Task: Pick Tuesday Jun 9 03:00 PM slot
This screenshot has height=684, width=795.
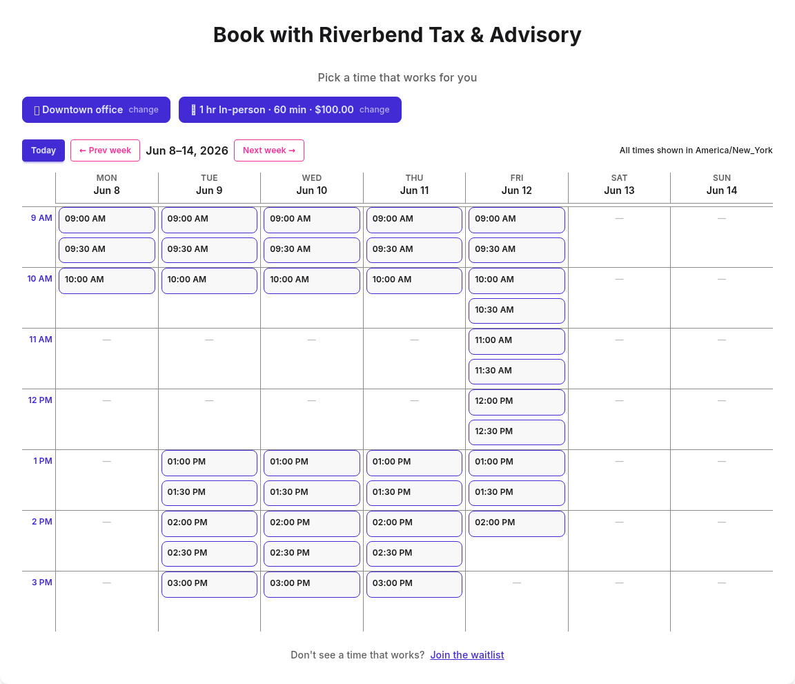Action: [209, 585]
